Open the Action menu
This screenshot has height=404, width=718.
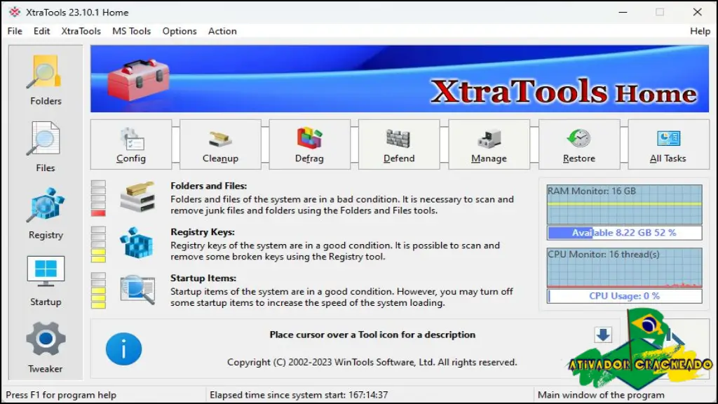pyautogui.click(x=222, y=31)
